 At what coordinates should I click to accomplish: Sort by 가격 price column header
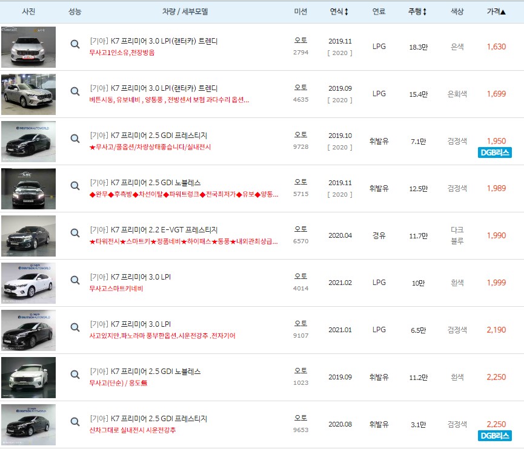point(496,11)
